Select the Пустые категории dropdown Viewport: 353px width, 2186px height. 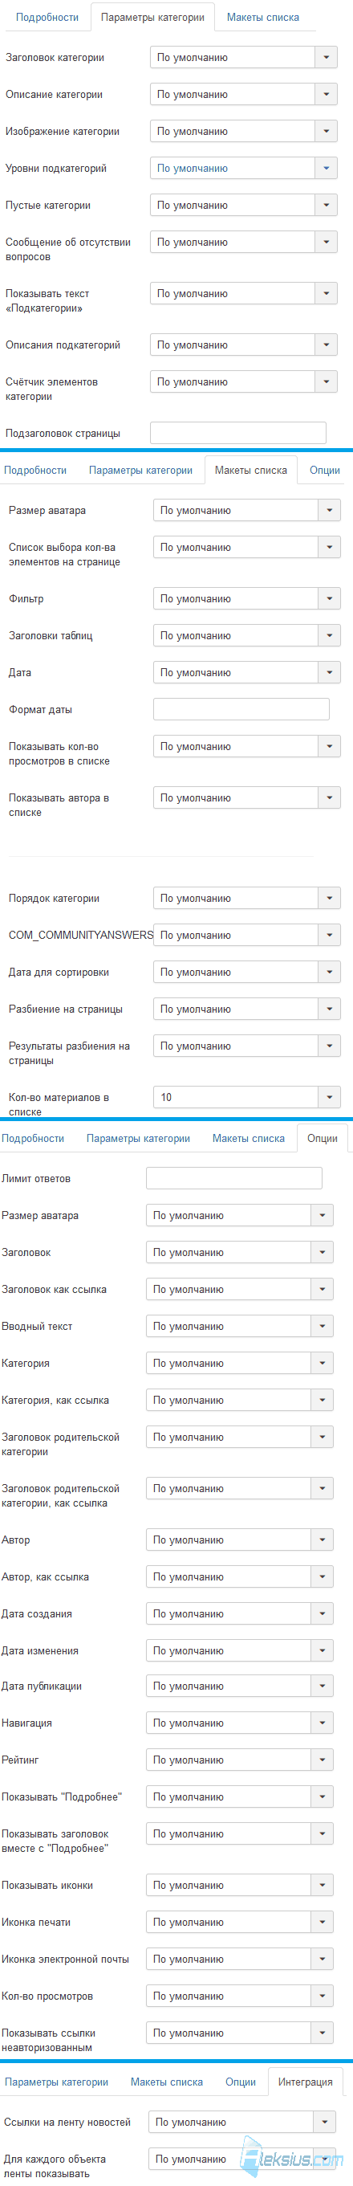point(244,206)
